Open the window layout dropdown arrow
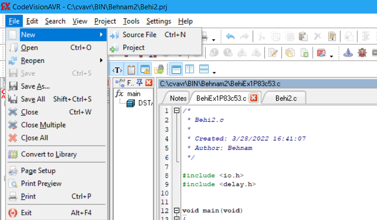 214,73
